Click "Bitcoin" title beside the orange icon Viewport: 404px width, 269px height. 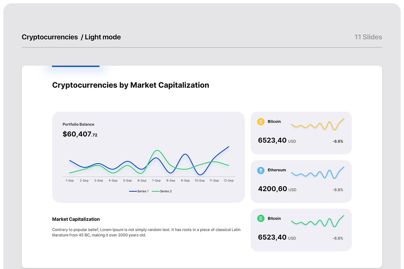(x=274, y=122)
